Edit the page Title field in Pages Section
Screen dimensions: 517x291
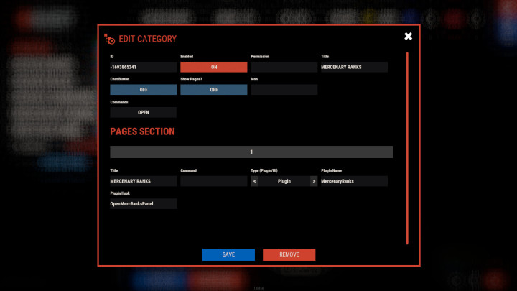coord(143,182)
